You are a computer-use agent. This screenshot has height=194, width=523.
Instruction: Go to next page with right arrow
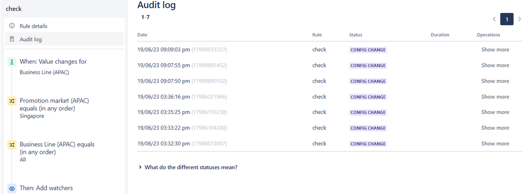[519, 19]
